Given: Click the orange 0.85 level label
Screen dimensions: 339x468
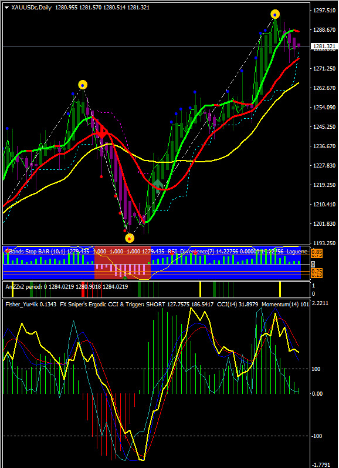Looking at the screenshot, I should [316, 253].
